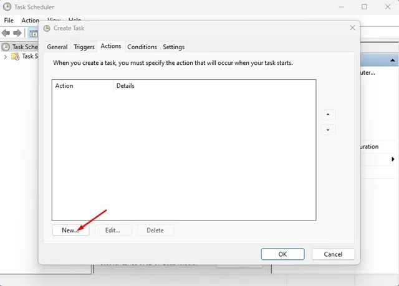The height and width of the screenshot is (286, 399).
Task: Expand the submenu arrow in right pane
Action: tap(393, 160)
